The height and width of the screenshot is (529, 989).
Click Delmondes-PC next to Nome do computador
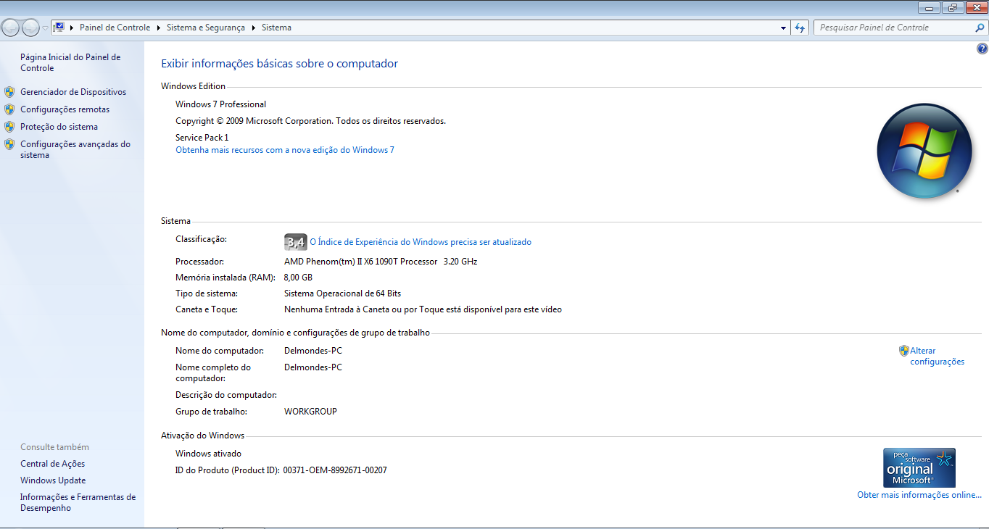point(313,351)
